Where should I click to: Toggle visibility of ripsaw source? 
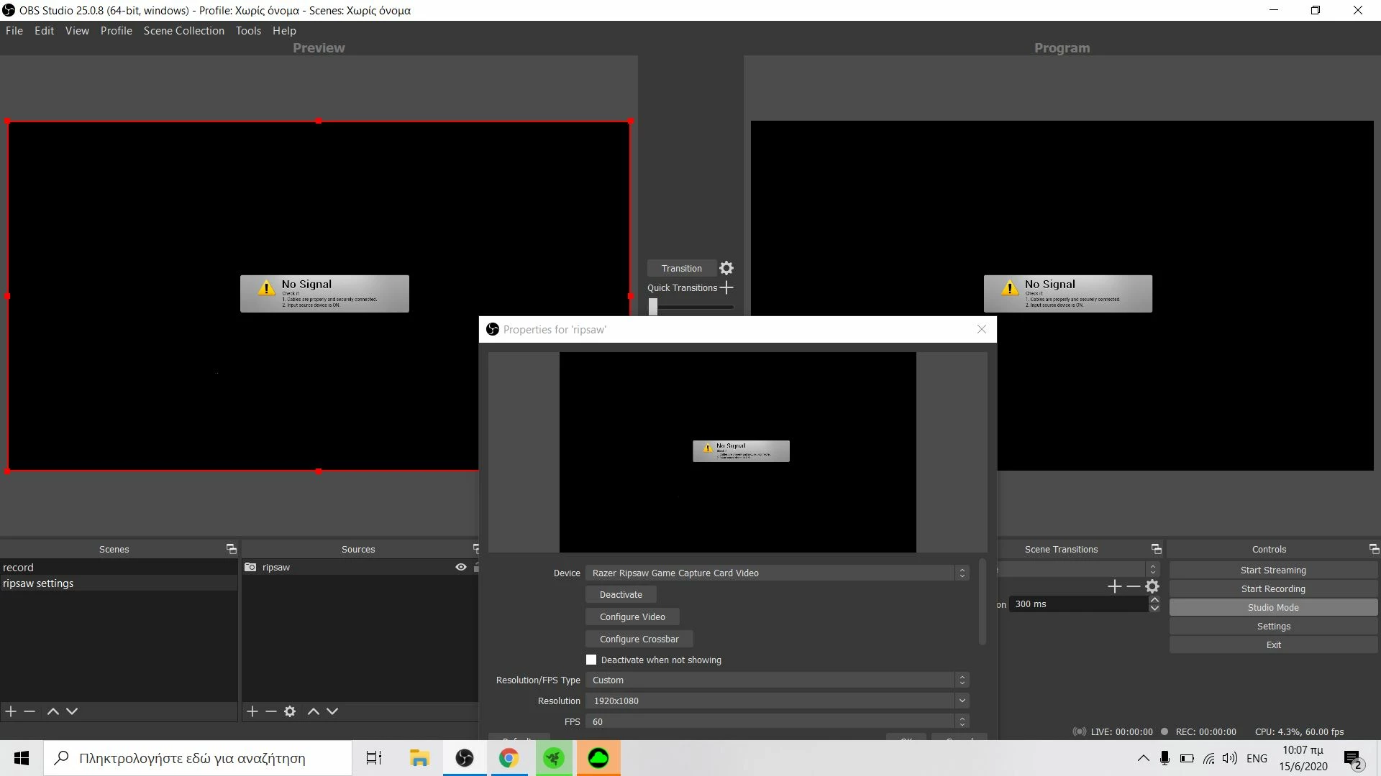point(461,567)
